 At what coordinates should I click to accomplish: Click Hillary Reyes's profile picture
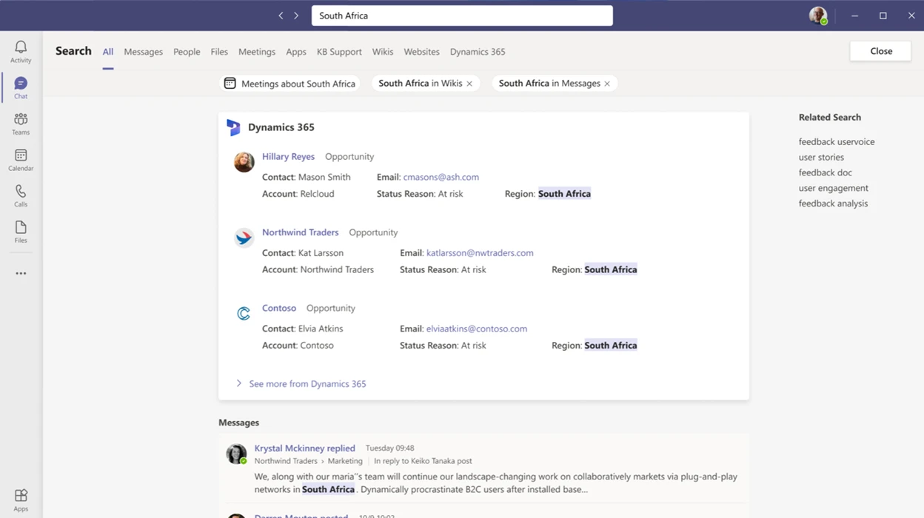point(244,161)
